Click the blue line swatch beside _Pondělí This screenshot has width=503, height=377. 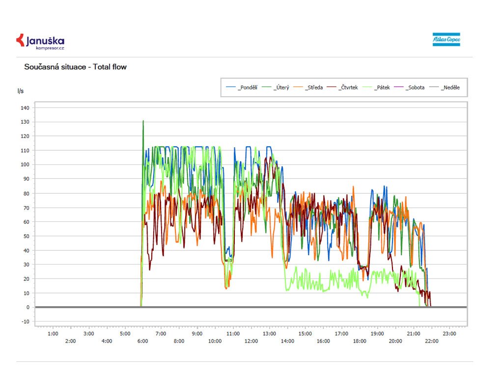click(x=231, y=87)
